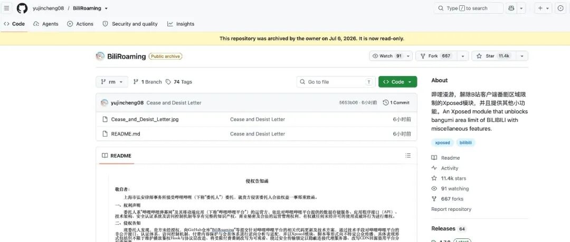Click the plus create-new button

540,8
